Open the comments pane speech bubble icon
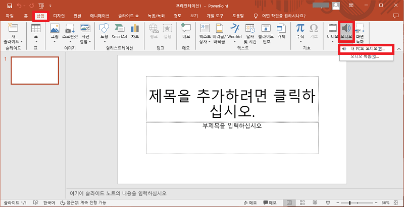This screenshot has height=207, width=404. coord(396,16)
